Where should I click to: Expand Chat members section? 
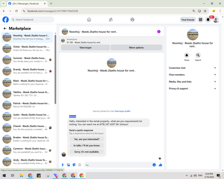[192, 75]
